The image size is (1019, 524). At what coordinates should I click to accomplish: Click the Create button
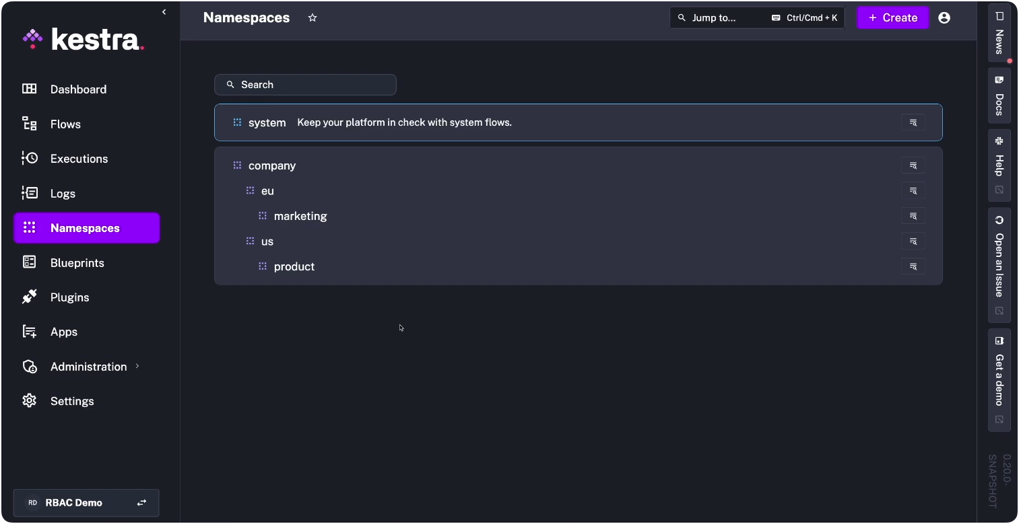[x=892, y=17]
